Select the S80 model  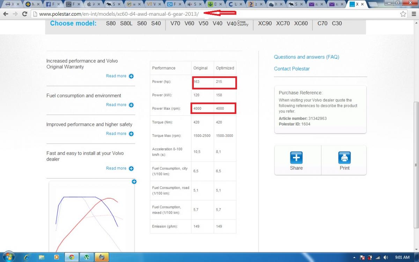[x=111, y=23]
